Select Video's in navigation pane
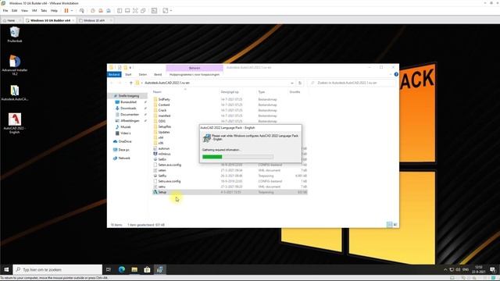 pyautogui.click(x=125, y=133)
